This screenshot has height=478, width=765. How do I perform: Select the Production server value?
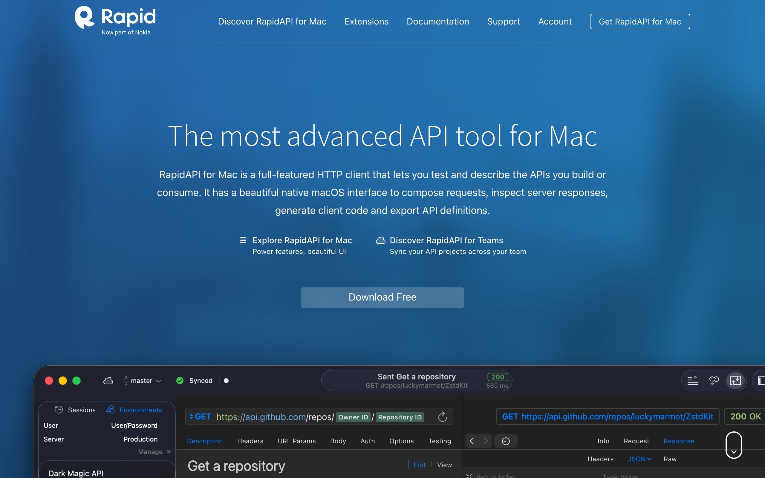[x=140, y=439]
